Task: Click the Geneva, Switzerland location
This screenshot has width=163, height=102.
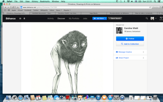Action: pyautogui.click(x=132, y=32)
